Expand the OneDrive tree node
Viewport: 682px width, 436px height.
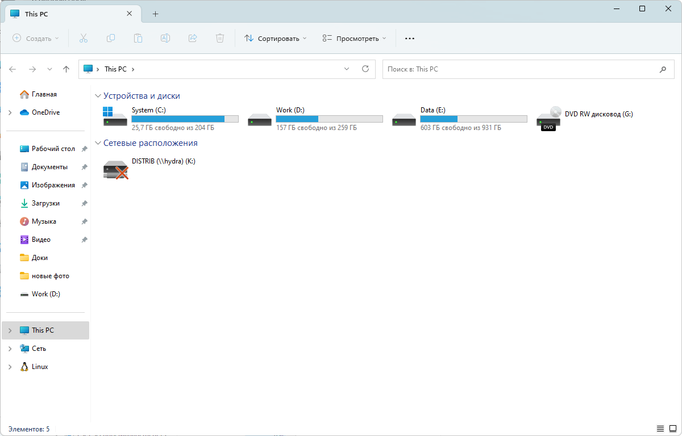point(10,112)
